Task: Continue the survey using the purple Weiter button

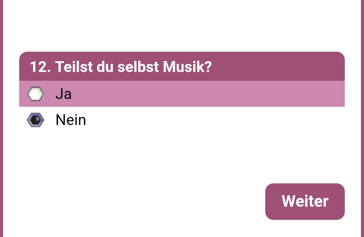Action: 305,202
